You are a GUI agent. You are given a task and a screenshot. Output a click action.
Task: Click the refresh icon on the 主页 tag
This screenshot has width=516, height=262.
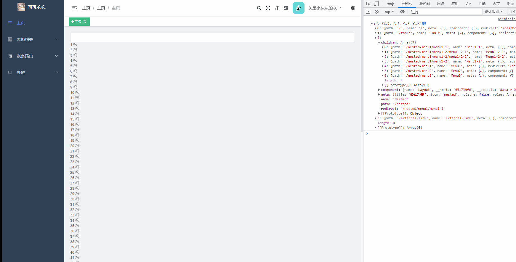(x=85, y=22)
